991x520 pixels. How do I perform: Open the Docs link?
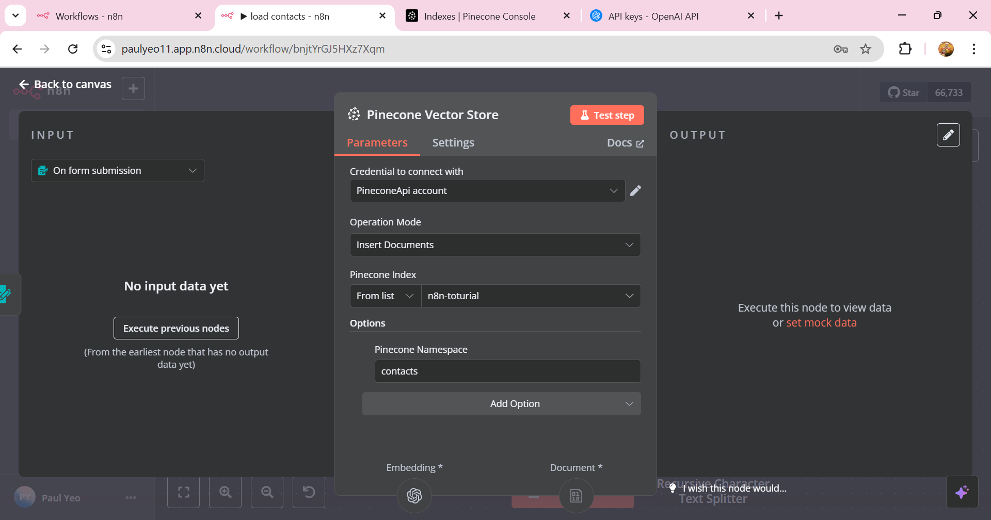point(625,143)
